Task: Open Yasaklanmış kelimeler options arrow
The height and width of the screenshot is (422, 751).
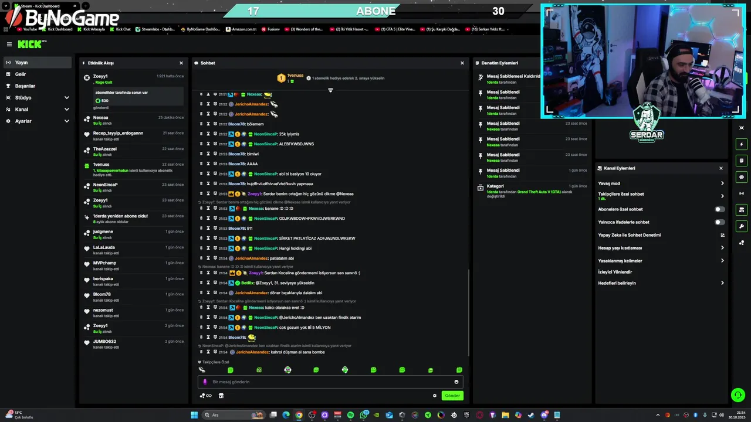Action: pyautogui.click(x=722, y=261)
